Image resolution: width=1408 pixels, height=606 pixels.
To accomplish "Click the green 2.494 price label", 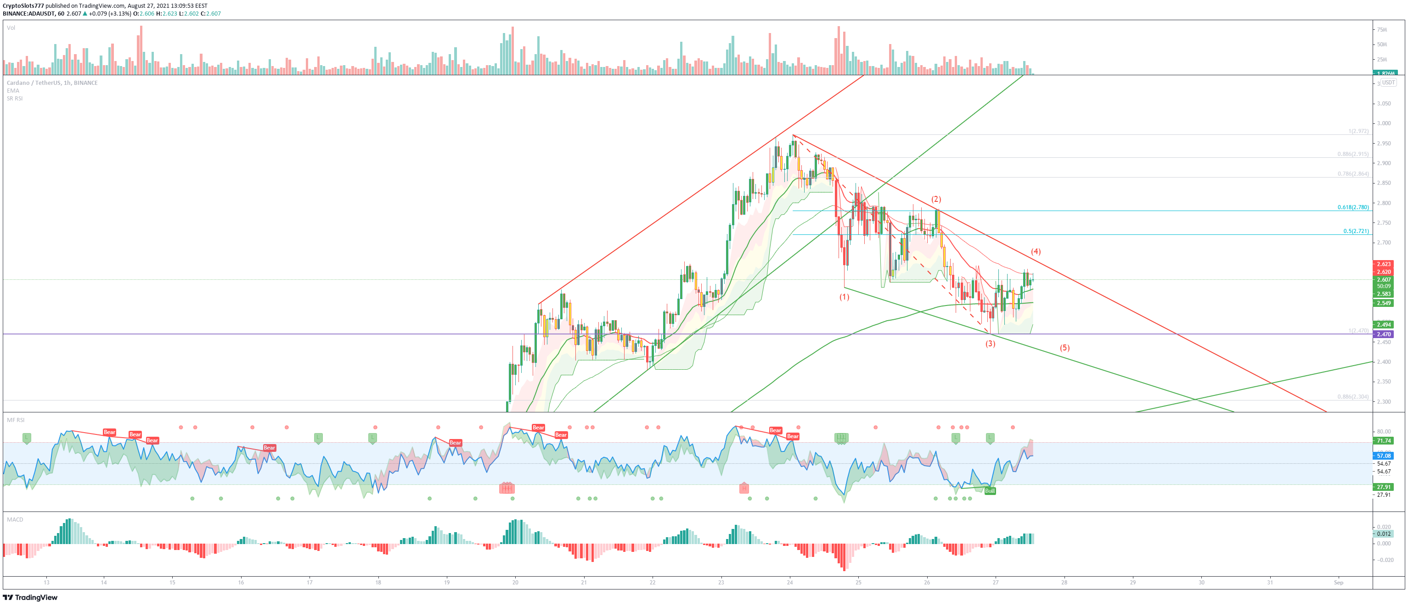I will [1383, 325].
